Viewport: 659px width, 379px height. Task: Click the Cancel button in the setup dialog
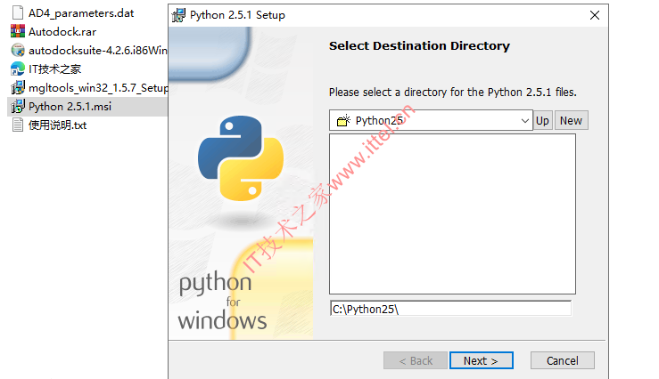(563, 360)
